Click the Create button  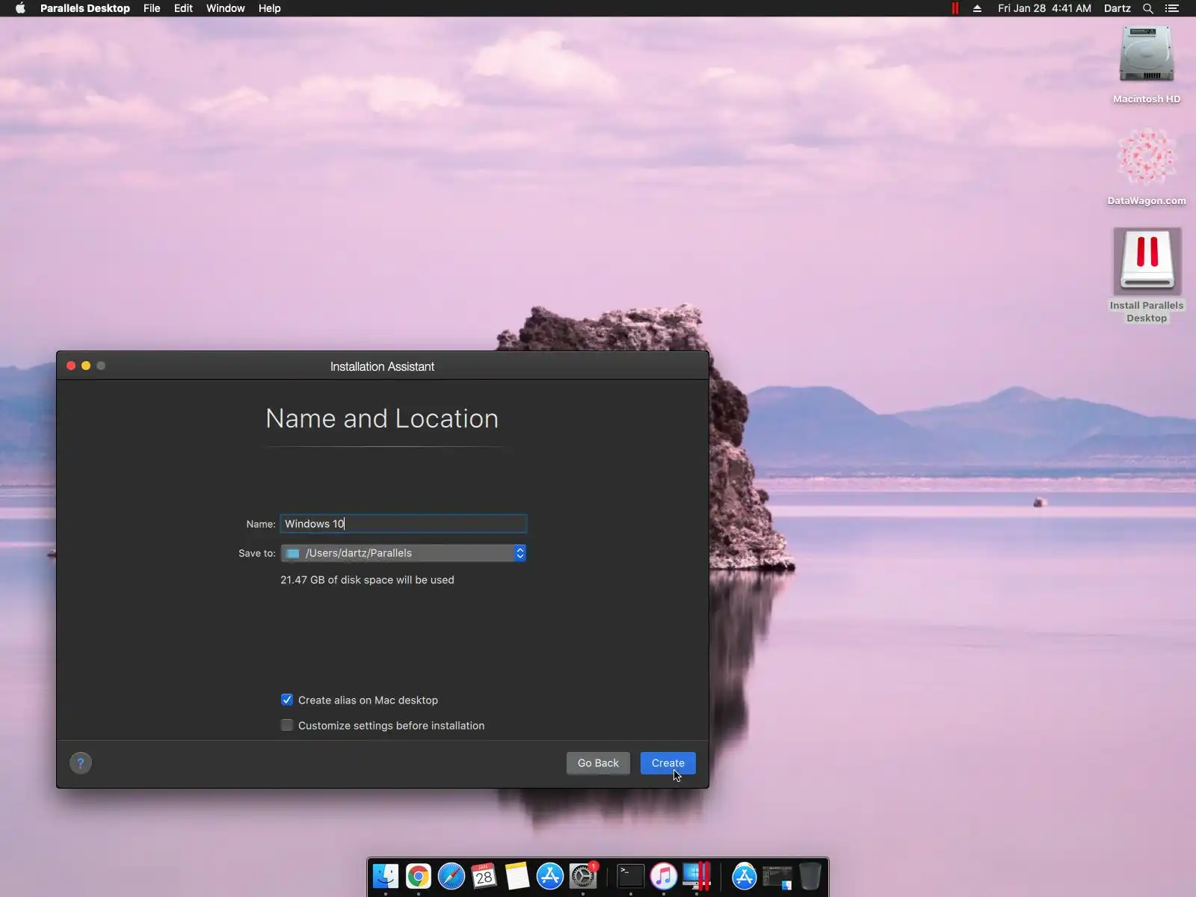tap(668, 763)
